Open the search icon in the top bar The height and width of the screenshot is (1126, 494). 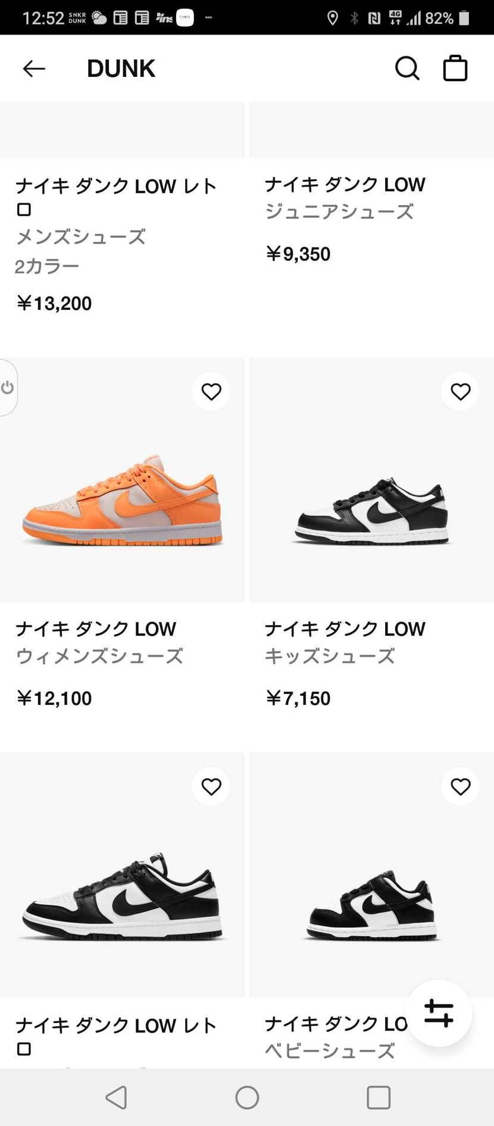click(407, 68)
